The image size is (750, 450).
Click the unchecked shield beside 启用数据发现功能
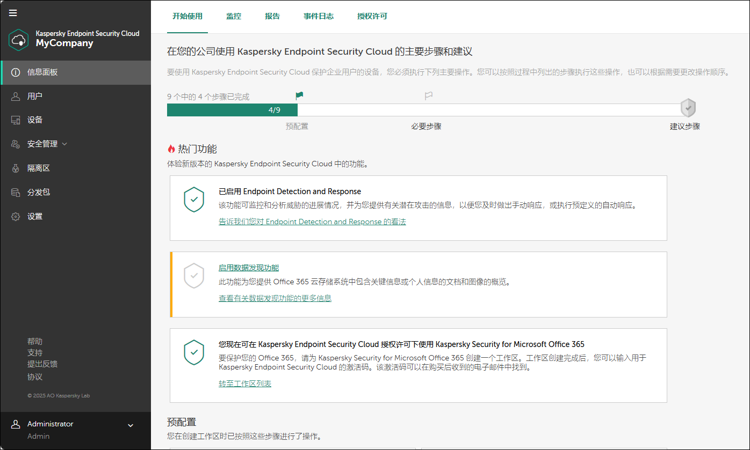pyautogui.click(x=194, y=276)
